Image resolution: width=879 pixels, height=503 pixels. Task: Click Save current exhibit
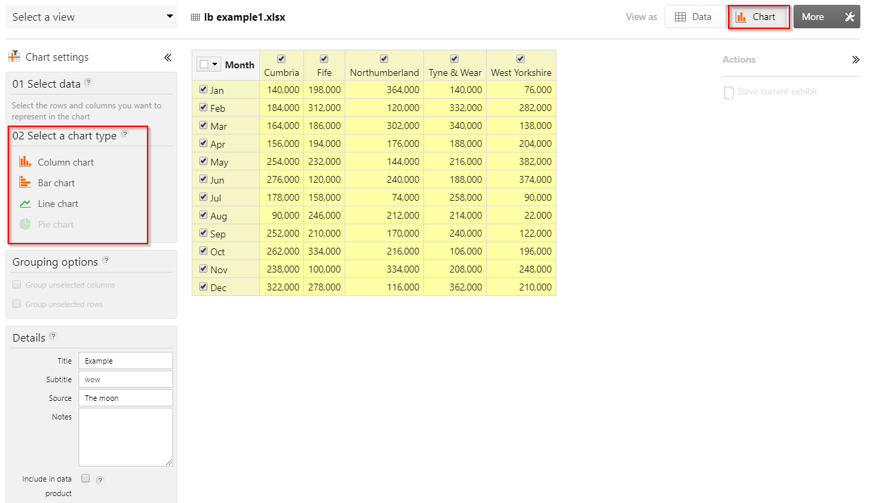(777, 91)
